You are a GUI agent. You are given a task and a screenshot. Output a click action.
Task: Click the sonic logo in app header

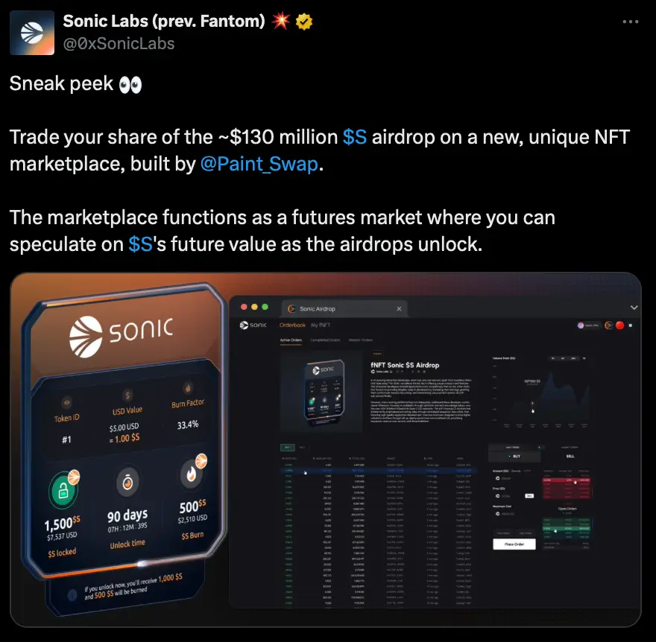click(253, 325)
